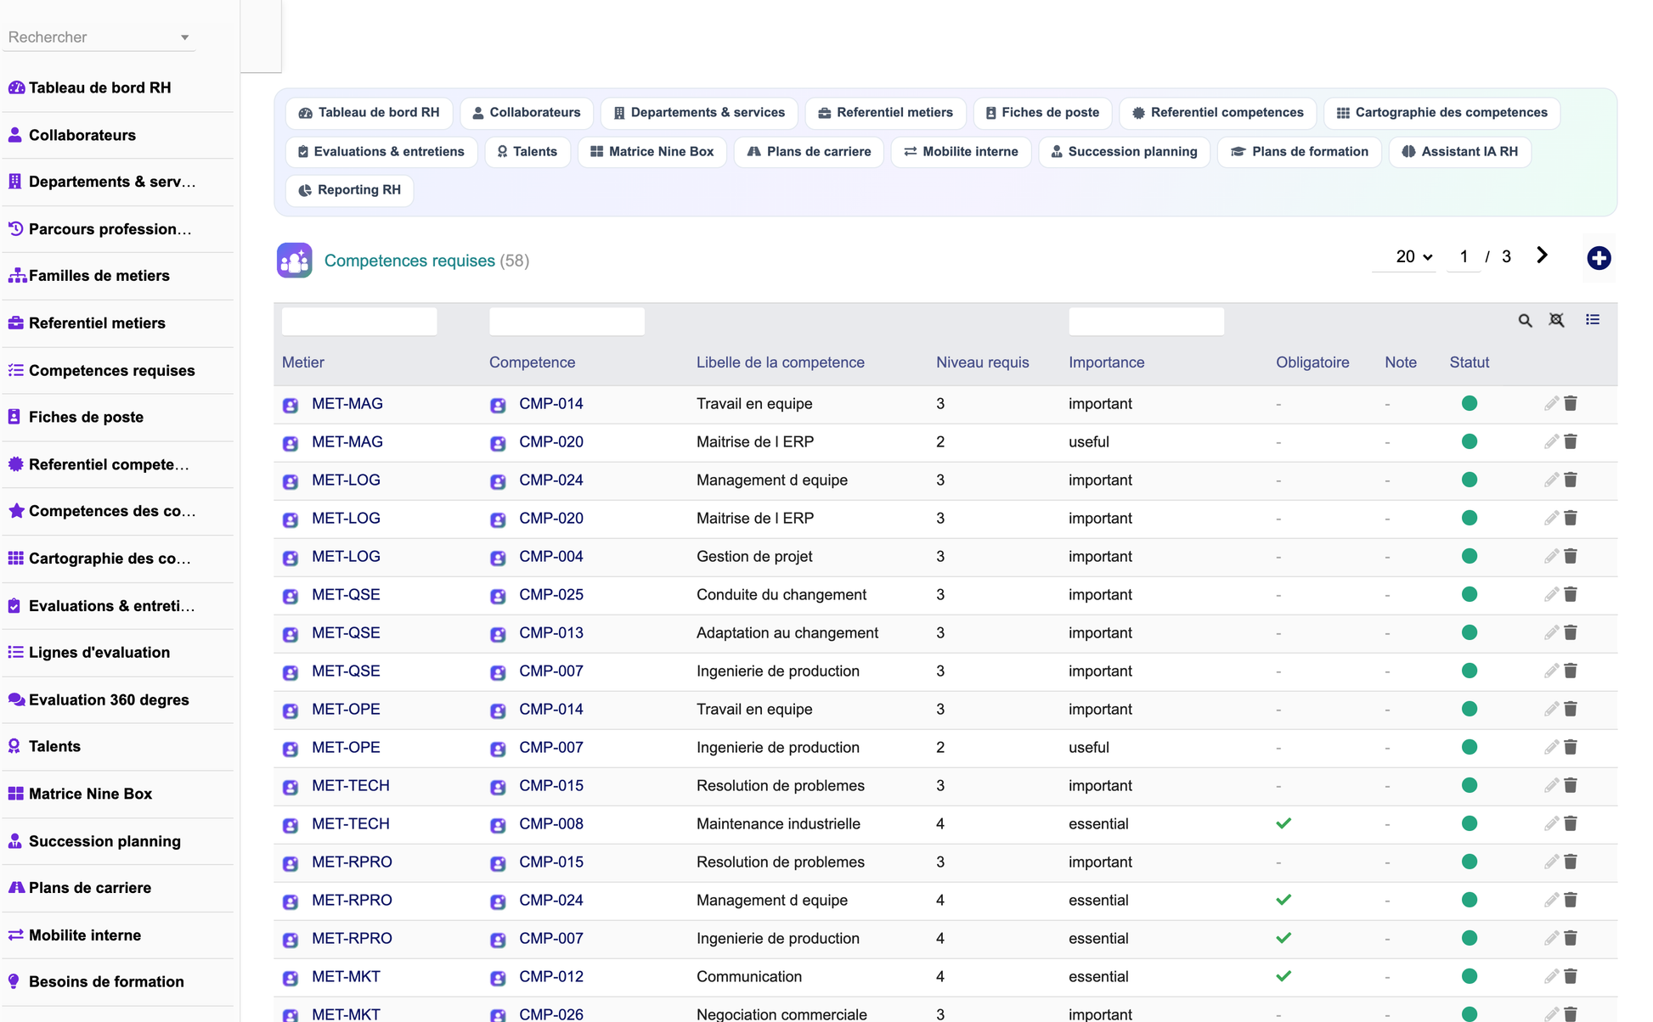1653x1022 pixels.
Task: Clear filters with crossed magnifier icon
Action: click(x=1556, y=320)
